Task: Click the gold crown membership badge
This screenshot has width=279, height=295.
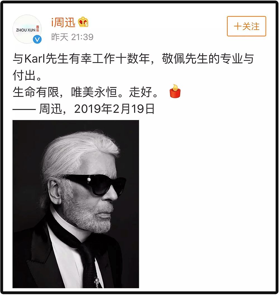Action: tap(83, 22)
